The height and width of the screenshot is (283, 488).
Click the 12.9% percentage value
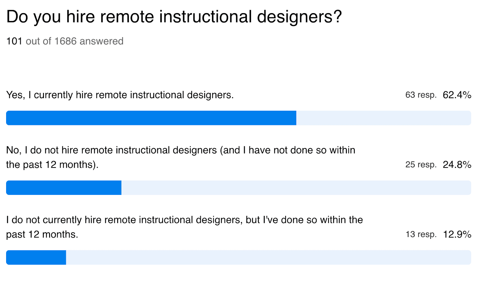pos(457,234)
